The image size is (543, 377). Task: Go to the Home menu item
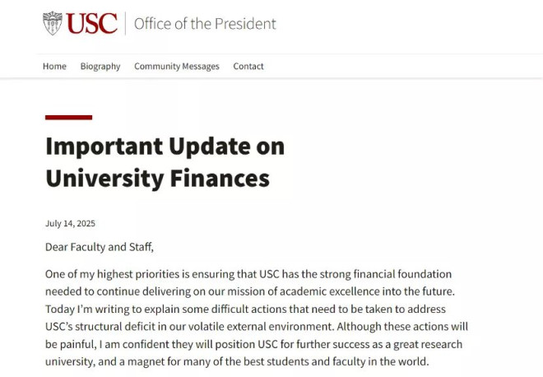click(x=54, y=66)
